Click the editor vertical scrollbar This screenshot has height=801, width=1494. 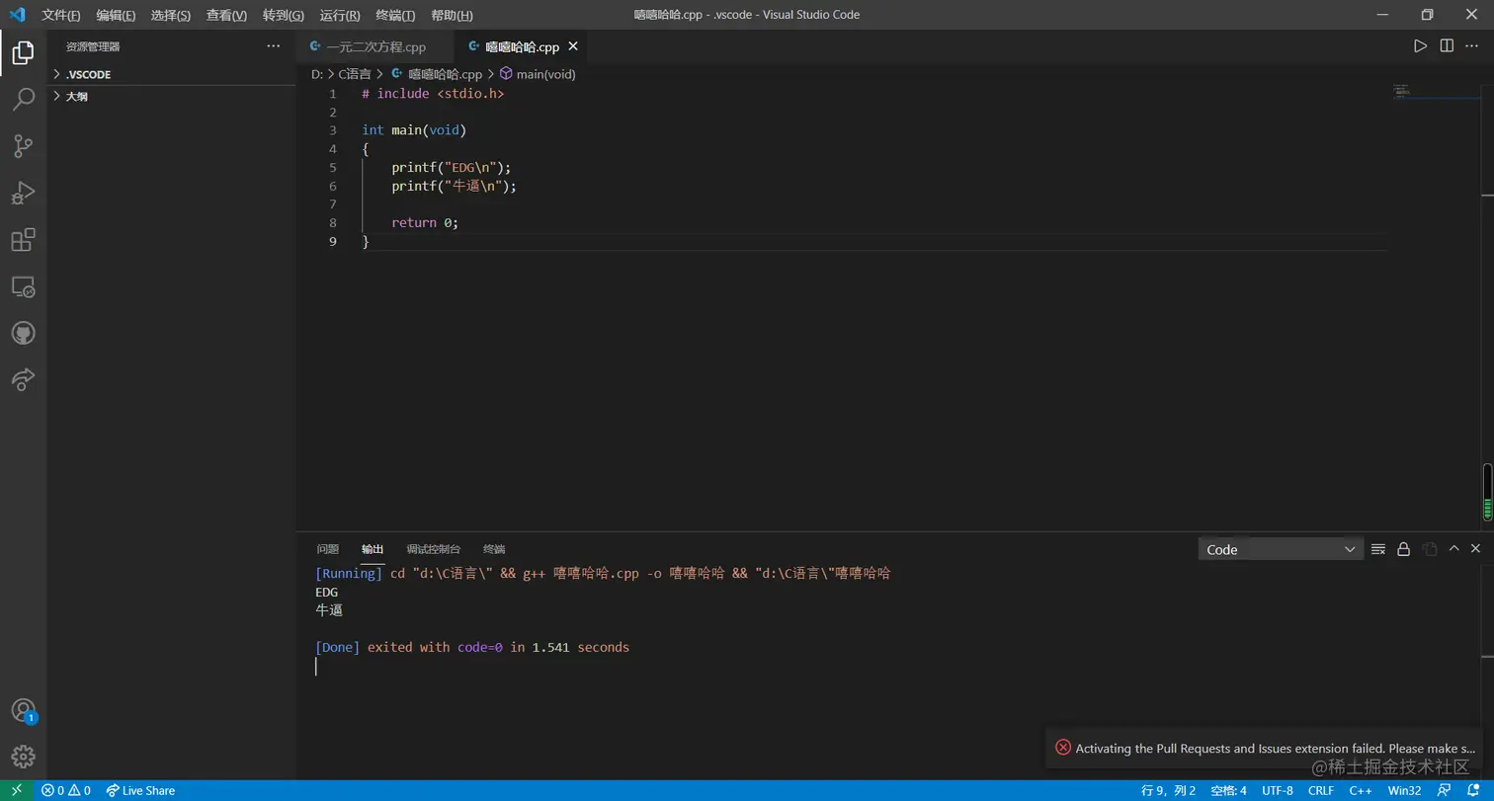pos(1487,307)
